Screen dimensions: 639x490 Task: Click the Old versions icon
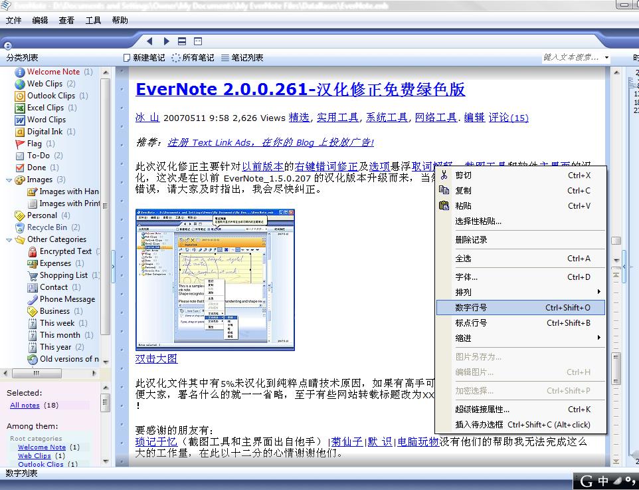33,360
